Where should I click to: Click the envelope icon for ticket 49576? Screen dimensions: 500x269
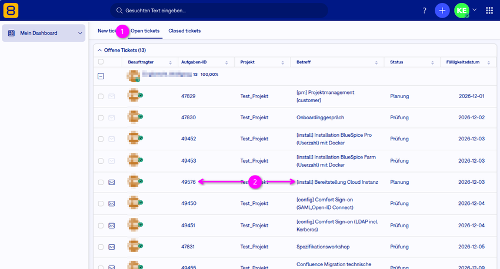coord(112,183)
